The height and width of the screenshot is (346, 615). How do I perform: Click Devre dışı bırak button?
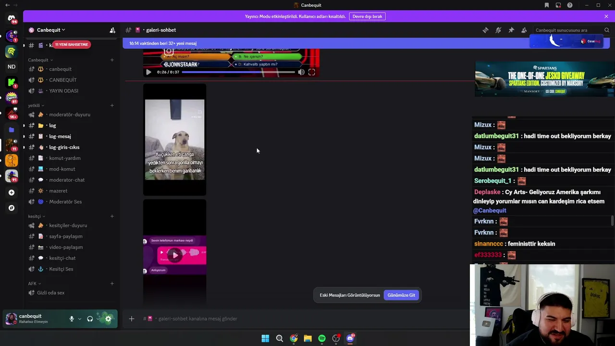(x=367, y=16)
